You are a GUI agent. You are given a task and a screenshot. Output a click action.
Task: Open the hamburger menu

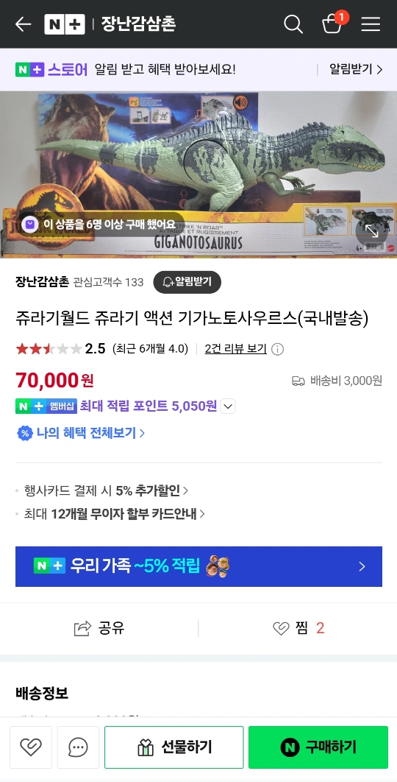[x=371, y=24]
